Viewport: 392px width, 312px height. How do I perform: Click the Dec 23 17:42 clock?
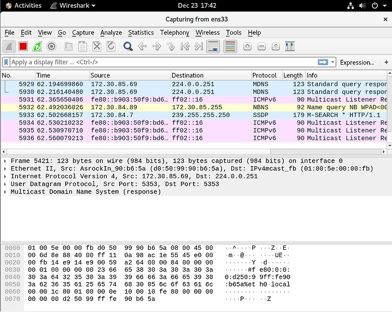coord(197,5)
